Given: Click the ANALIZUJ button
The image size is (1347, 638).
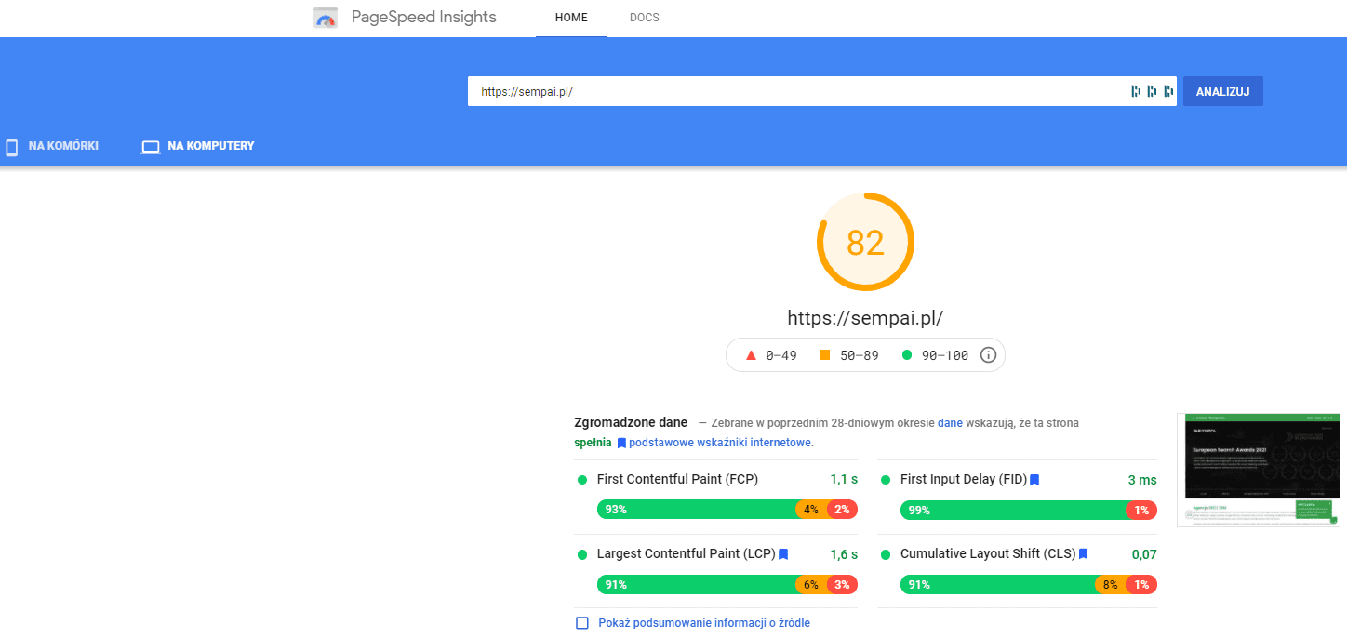Looking at the screenshot, I should 1222,91.
